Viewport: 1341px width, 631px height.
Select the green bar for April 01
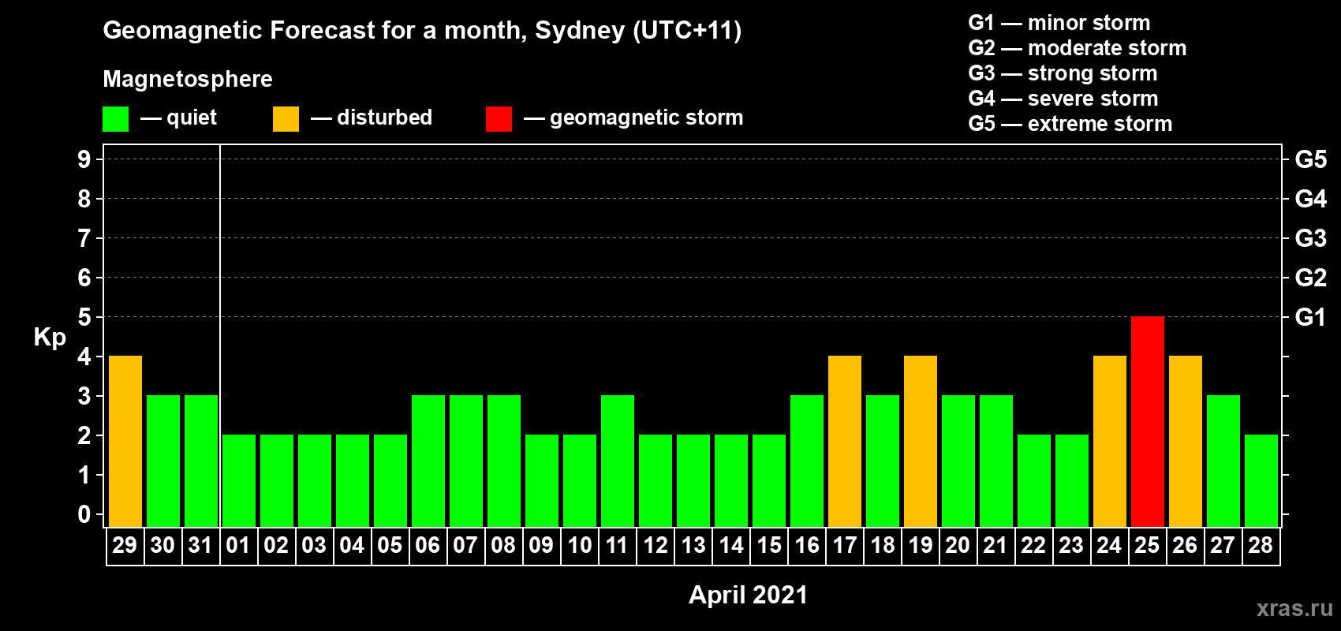pos(239,480)
